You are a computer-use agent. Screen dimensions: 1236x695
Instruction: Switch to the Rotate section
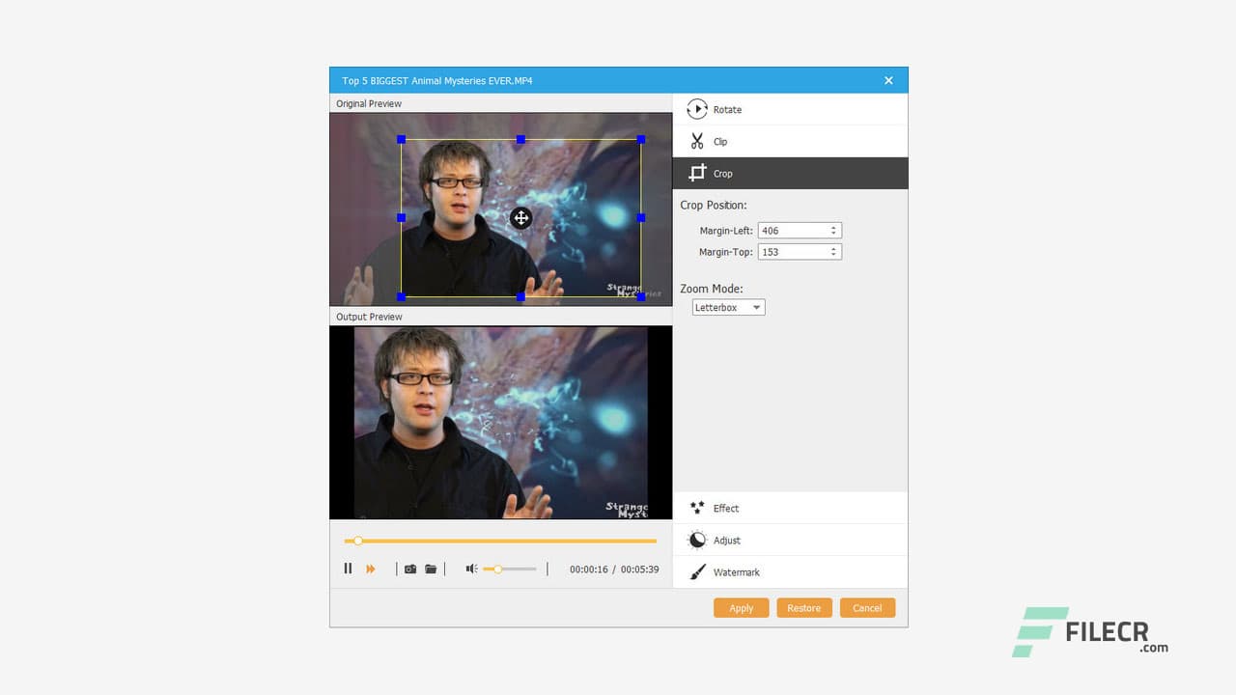[727, 109]
